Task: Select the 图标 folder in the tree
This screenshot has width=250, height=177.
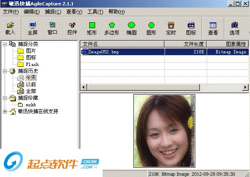Action: tap(31, 58)
